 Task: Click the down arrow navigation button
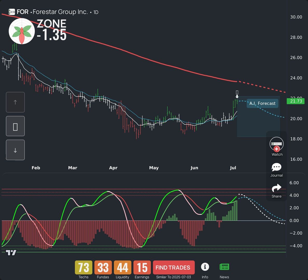pos(15,150)
